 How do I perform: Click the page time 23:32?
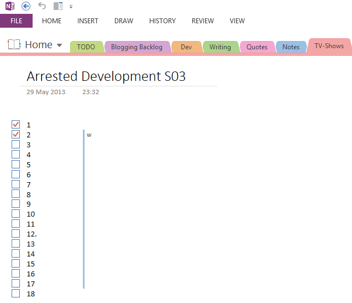[91, 92]
